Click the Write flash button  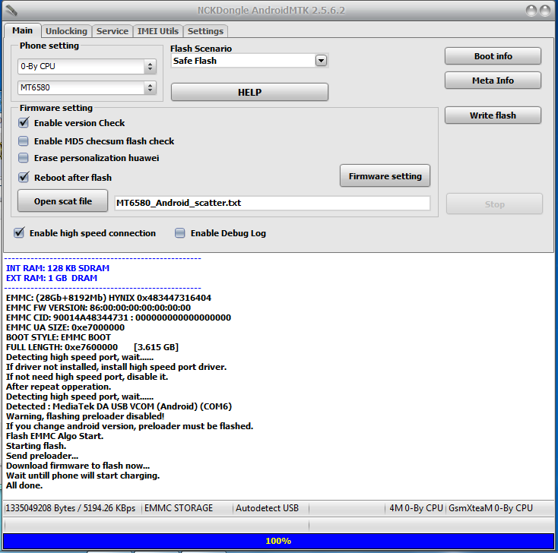point(493,115)
